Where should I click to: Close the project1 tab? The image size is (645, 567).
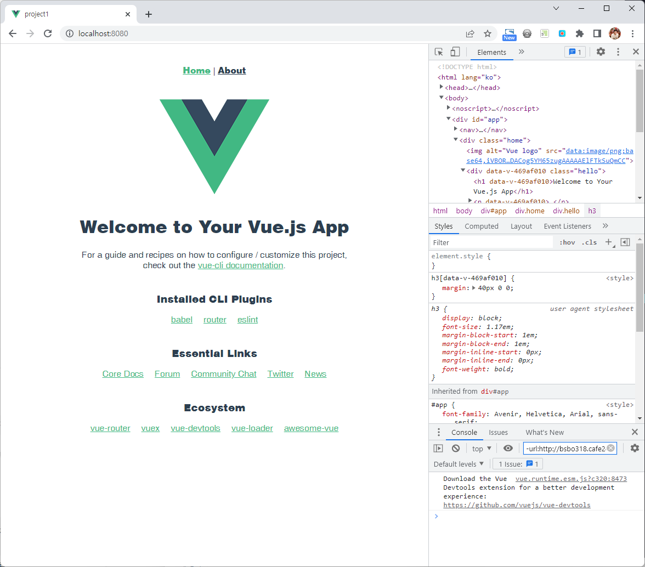point(127,14)
